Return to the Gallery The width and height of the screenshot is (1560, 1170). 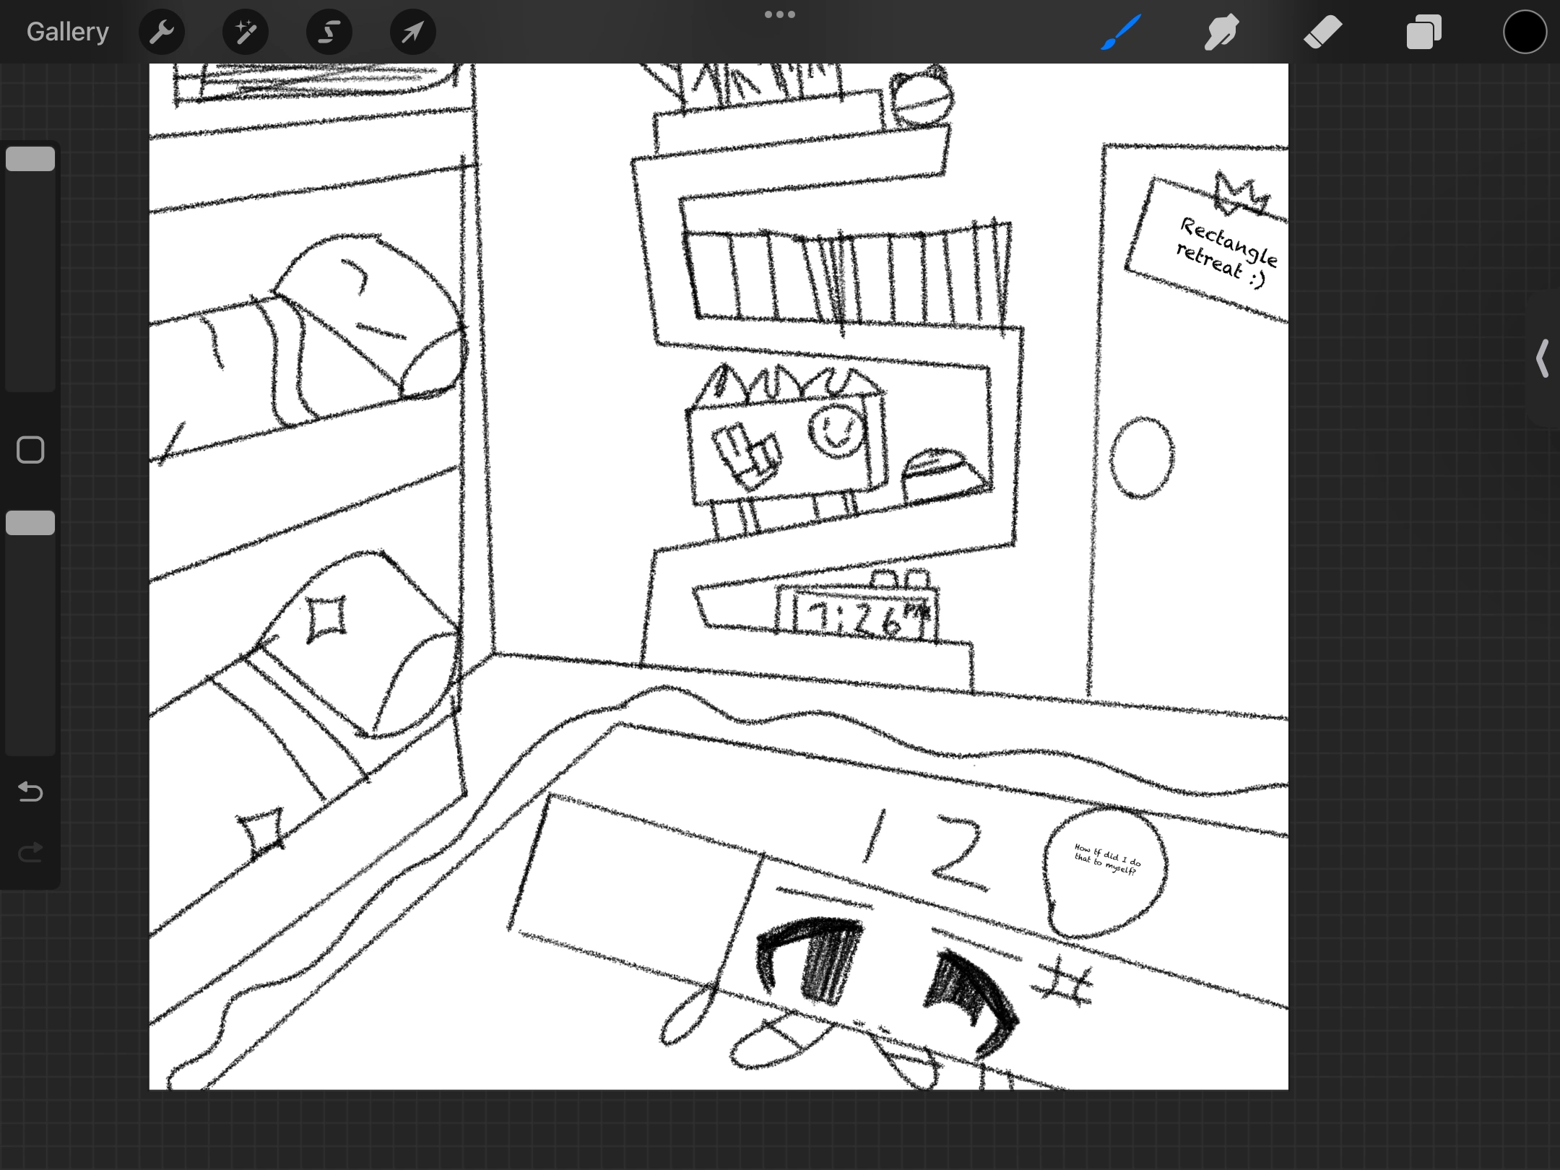[68, 32]
